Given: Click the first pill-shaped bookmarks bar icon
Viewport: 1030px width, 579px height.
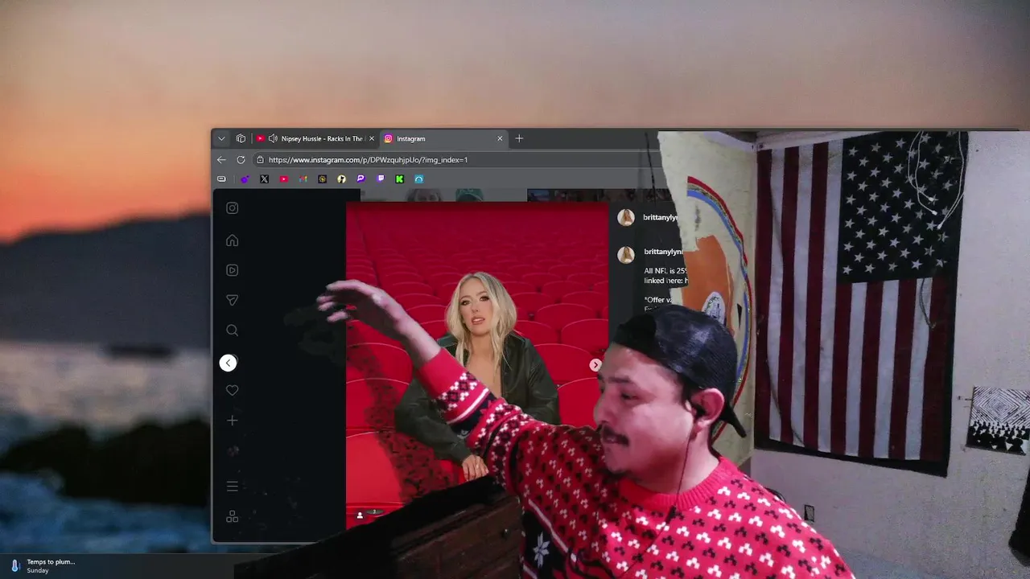Looking at the screenshot, I should tap(221, 179).
